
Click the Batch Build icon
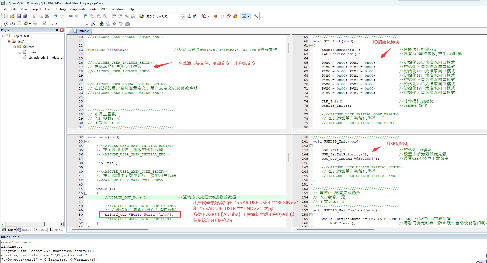tap(26, 24)
